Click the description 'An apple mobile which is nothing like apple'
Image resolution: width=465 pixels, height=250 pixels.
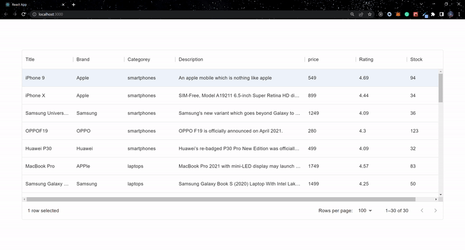pyautogui.click(x=225, y=78)
